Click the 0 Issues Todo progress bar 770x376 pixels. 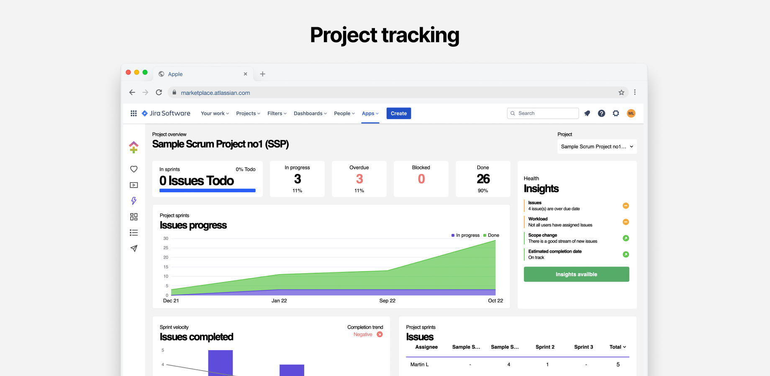tap(208, 191)
